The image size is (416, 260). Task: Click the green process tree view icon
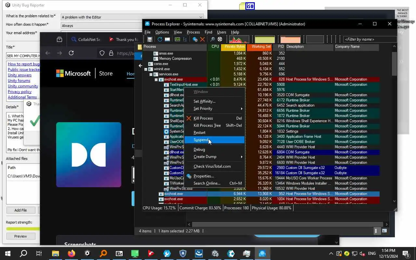pyautogui.click(x=177, y=39)
